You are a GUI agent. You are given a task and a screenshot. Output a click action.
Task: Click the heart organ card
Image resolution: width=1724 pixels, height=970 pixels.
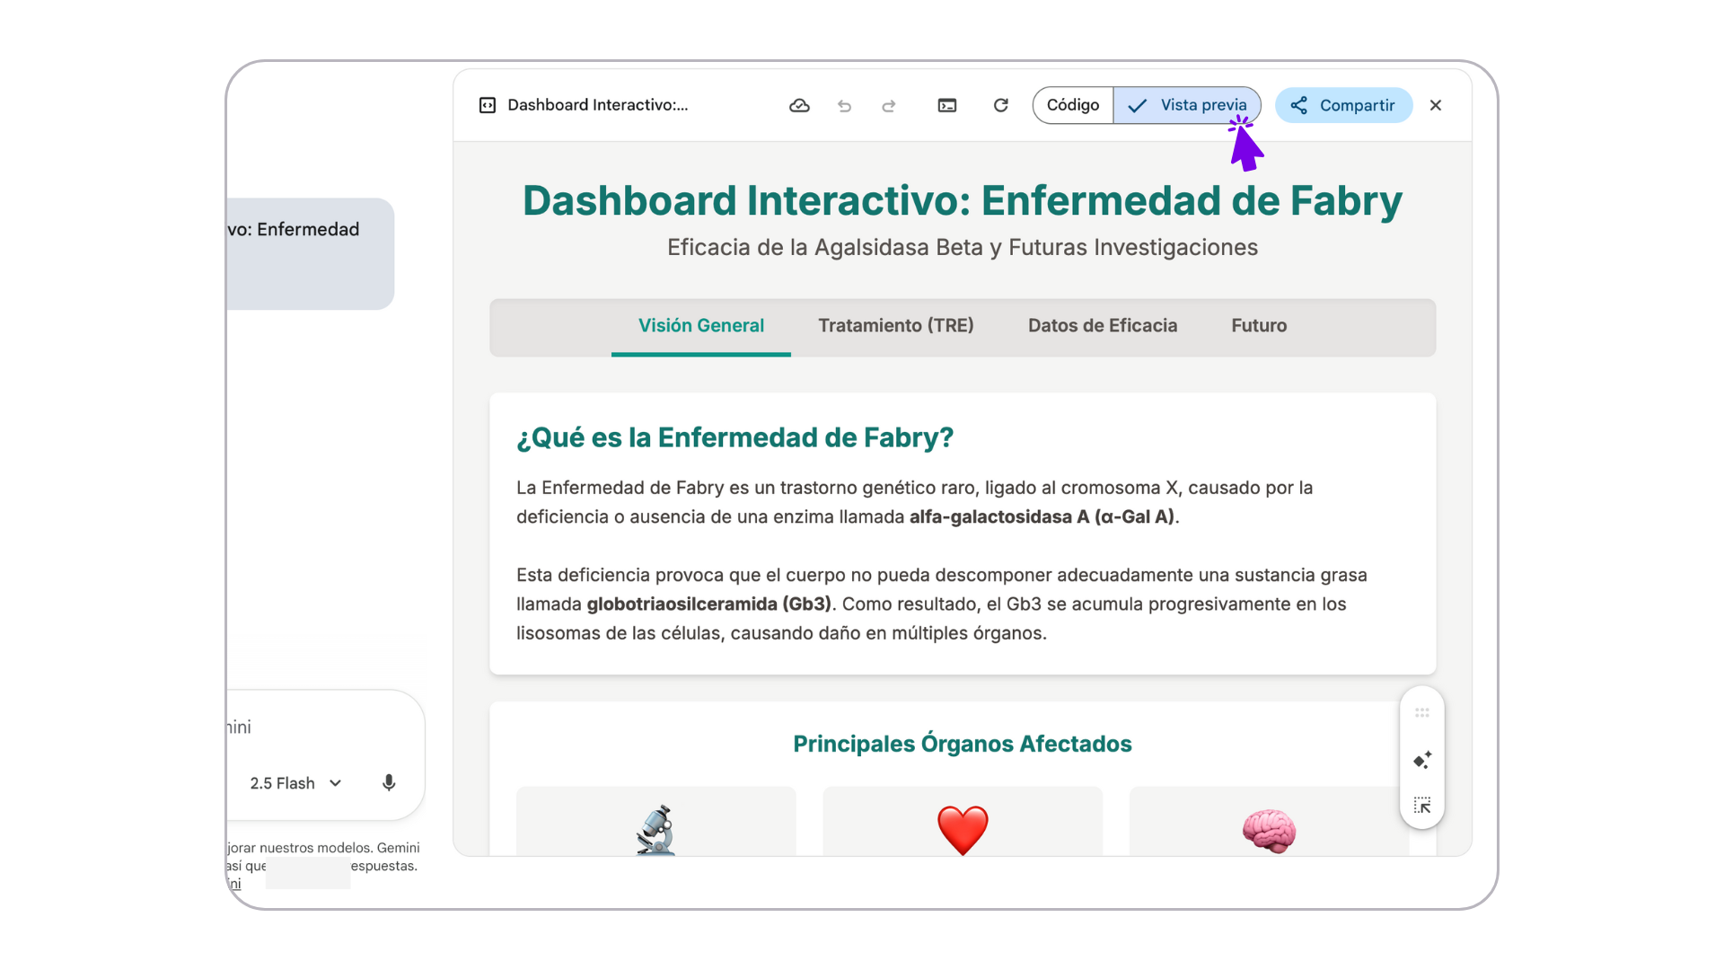coord(962,822)
